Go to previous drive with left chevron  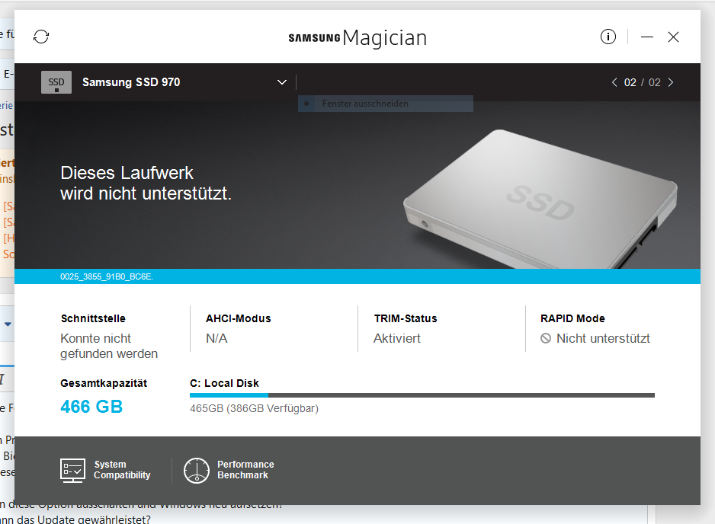tap(614, 82)
